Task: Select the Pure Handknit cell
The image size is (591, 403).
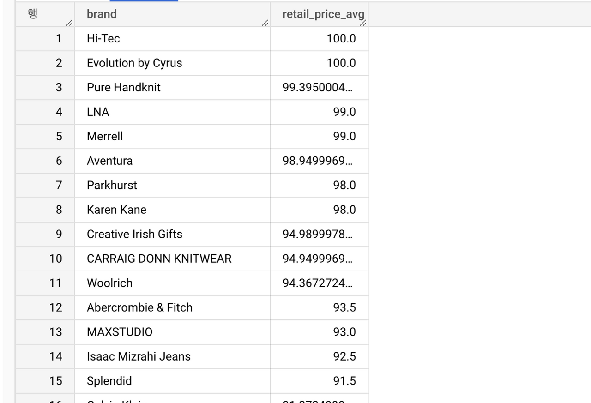Action: (x=172, y=88)
